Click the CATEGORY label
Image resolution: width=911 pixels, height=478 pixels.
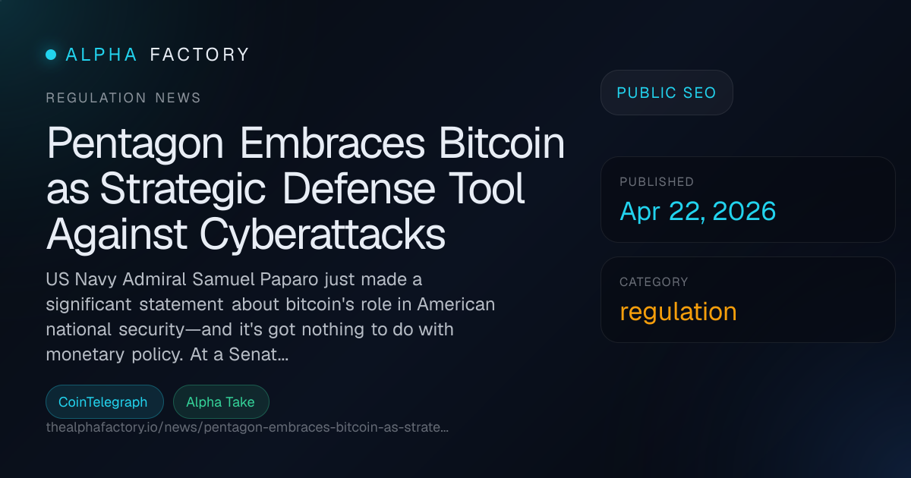[653, 282]
